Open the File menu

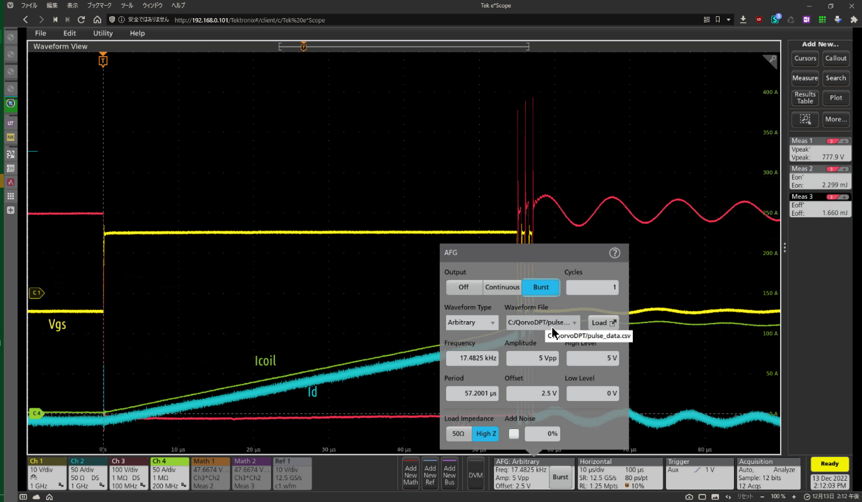point(41,33)
